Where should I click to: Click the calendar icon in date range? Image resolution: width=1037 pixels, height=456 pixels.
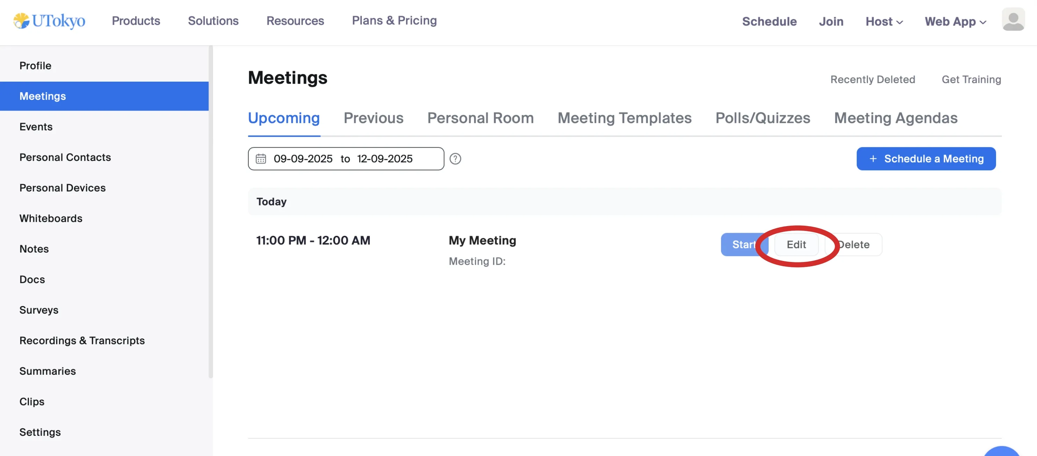pos(261,159)
